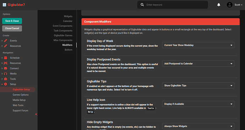
Task: Click the Tools code tag in Live Help text
Action: pyautogui.click(x=151, y=108)
